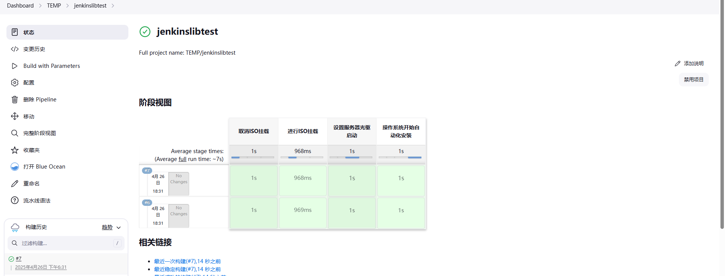Click 操作系统开始自动化安装 average time progress bar

400,157
